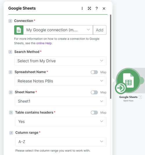Open the A-Z column range dropdown

click(61, 142)
